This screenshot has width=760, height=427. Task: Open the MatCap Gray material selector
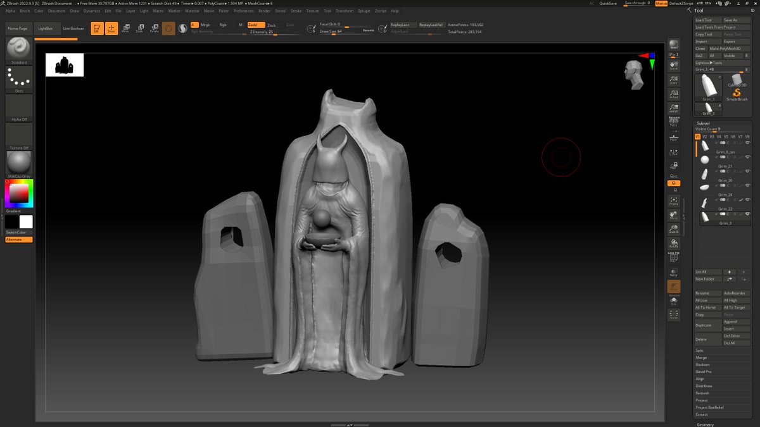coord(19,164)
